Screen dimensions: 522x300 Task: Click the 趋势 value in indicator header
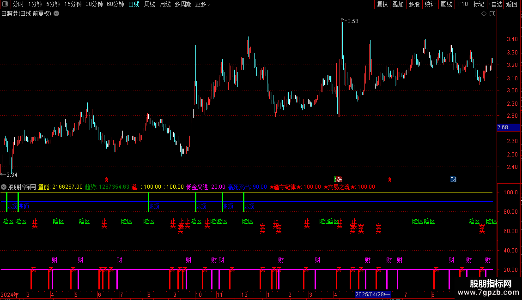click(107, 187)
